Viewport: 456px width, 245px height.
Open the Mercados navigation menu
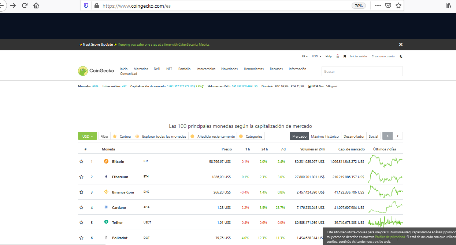(141, 69)
